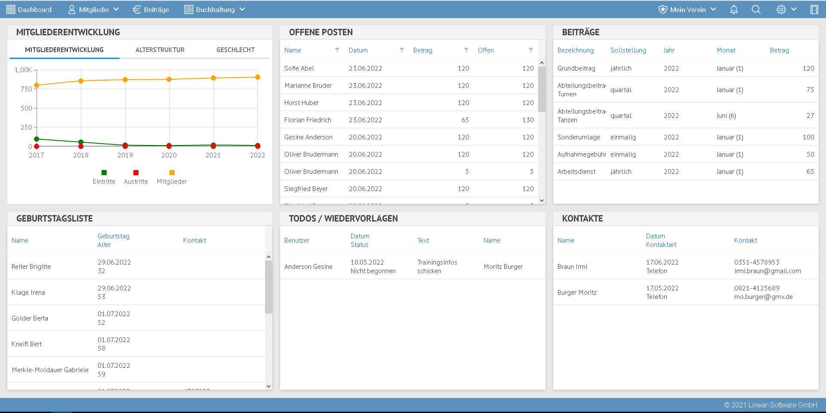
Task: Toggle the side panel icon
Action: tap(814, 9)
